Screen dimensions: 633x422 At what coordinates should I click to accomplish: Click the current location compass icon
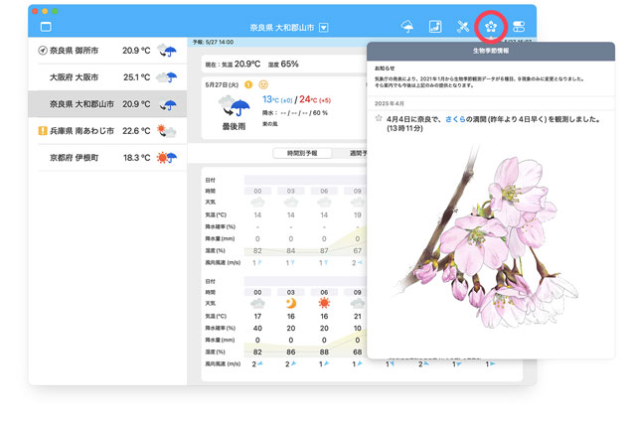click(x=41, y=51)
